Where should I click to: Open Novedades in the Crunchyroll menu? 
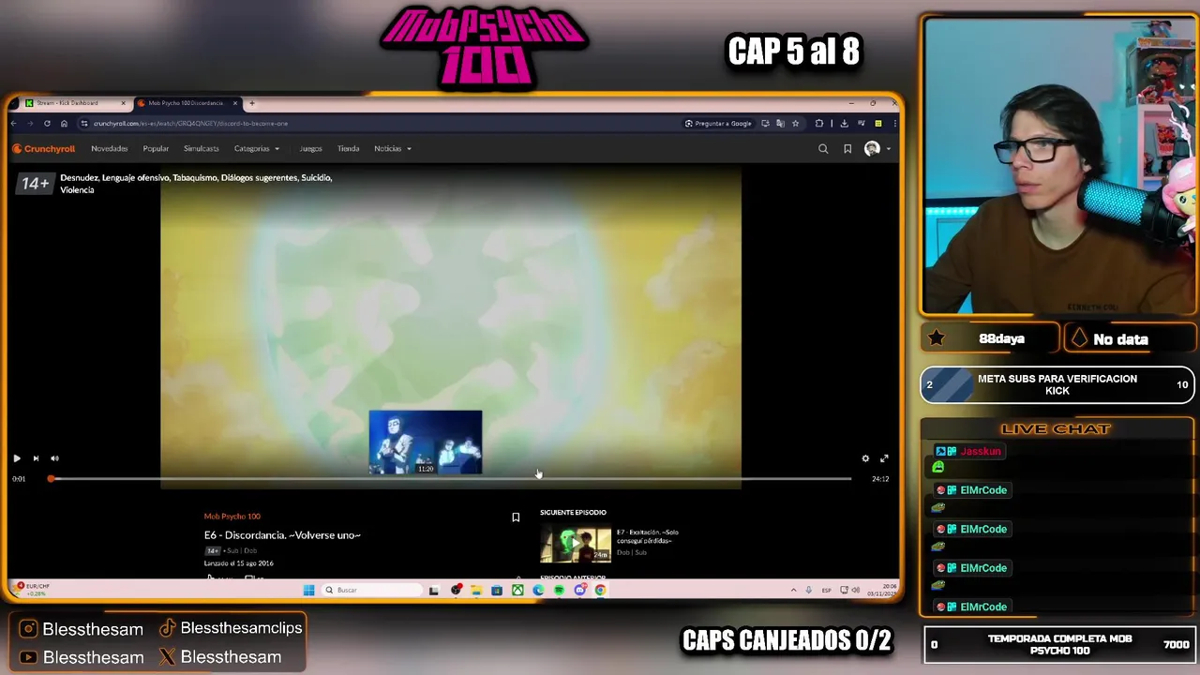[x=110, y=148]
